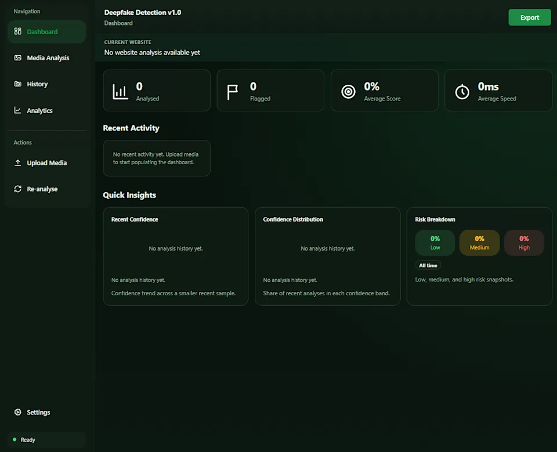The width and height of the screenshot is (557, 452).
Task: Click the Deepfake Detection v1.0 title
Action: coord(143,12)
